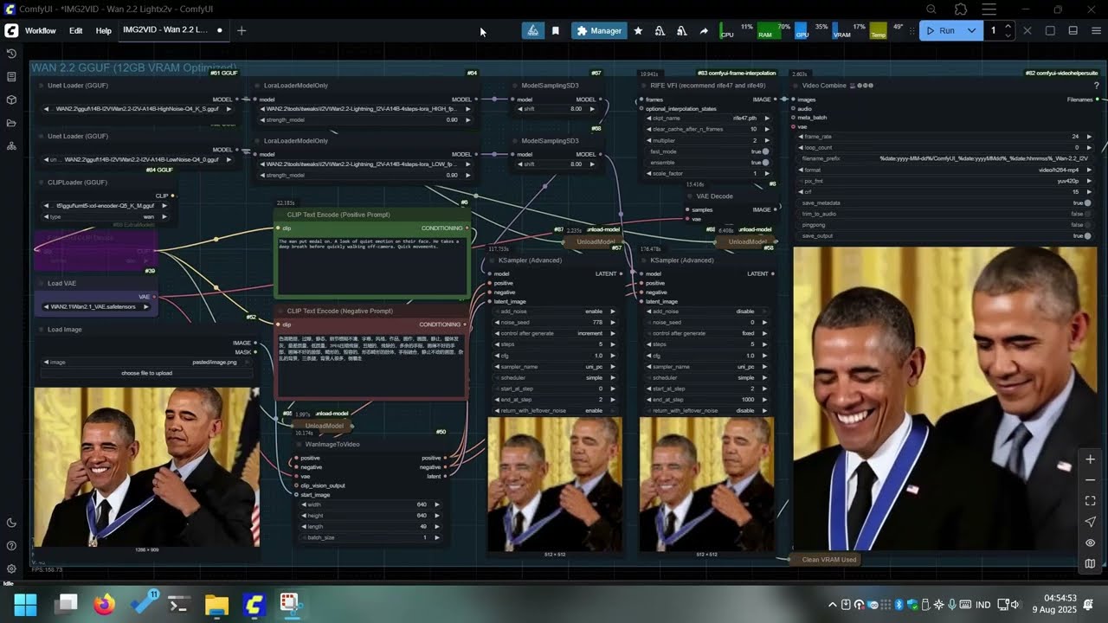1108x623 pixels.
Task: Increase batch count stepper beside Run
Action: (x=1008, y=26)
